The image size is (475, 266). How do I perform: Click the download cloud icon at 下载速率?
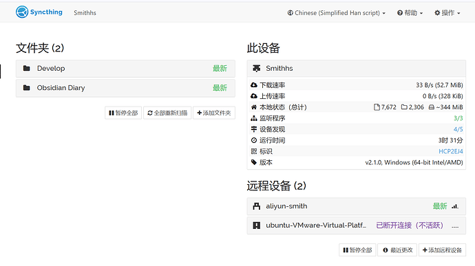(254, 85)
